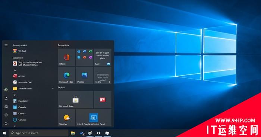Click the Productivity group header
The height and width of the screenshot is (137, 261).
63,45
